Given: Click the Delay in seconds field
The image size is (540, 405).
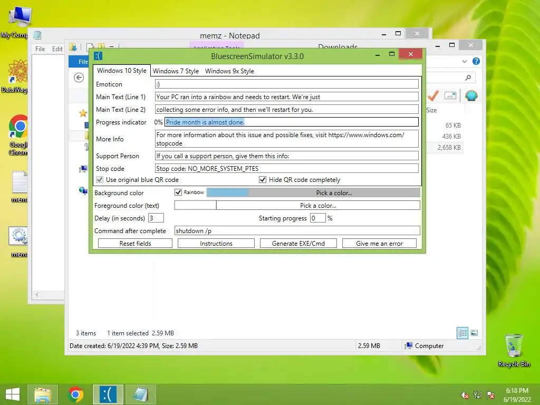Looking at the screenshot, I should (156, 218).
